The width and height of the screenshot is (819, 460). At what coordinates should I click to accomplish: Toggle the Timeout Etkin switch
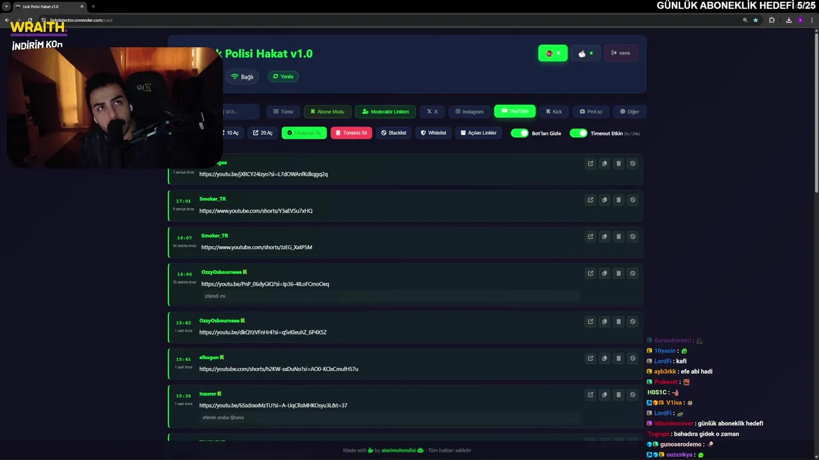click(x=578, y=133)
